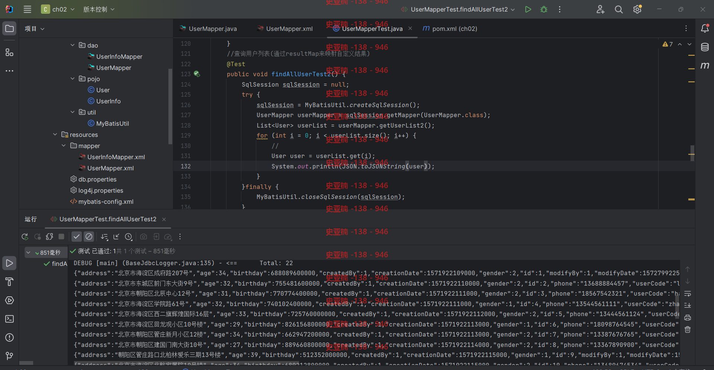Open run configuration selector dropdown

pos(458,9)
